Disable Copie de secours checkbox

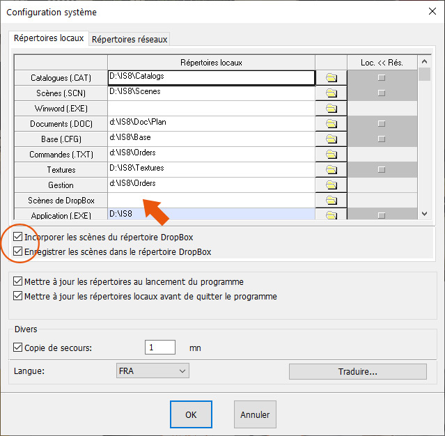tap(18, 348)
